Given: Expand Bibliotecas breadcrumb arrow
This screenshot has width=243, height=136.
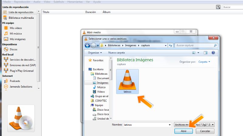Looking at the screenshot, I should pyautogui.click(x=123, y=46).
